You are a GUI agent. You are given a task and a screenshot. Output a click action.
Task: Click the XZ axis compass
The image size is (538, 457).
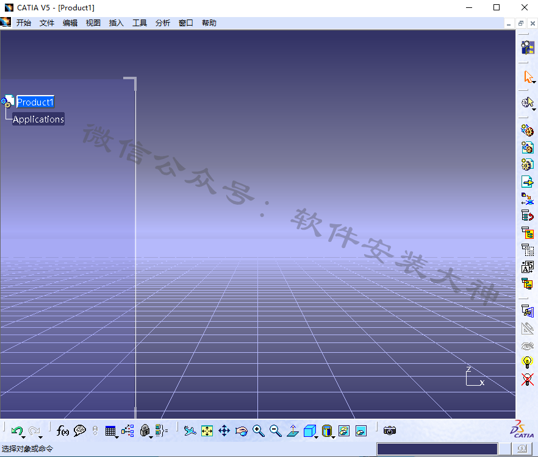click(x=475, y=377)
